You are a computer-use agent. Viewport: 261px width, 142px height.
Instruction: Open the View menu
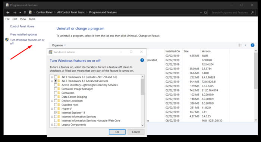23,19
